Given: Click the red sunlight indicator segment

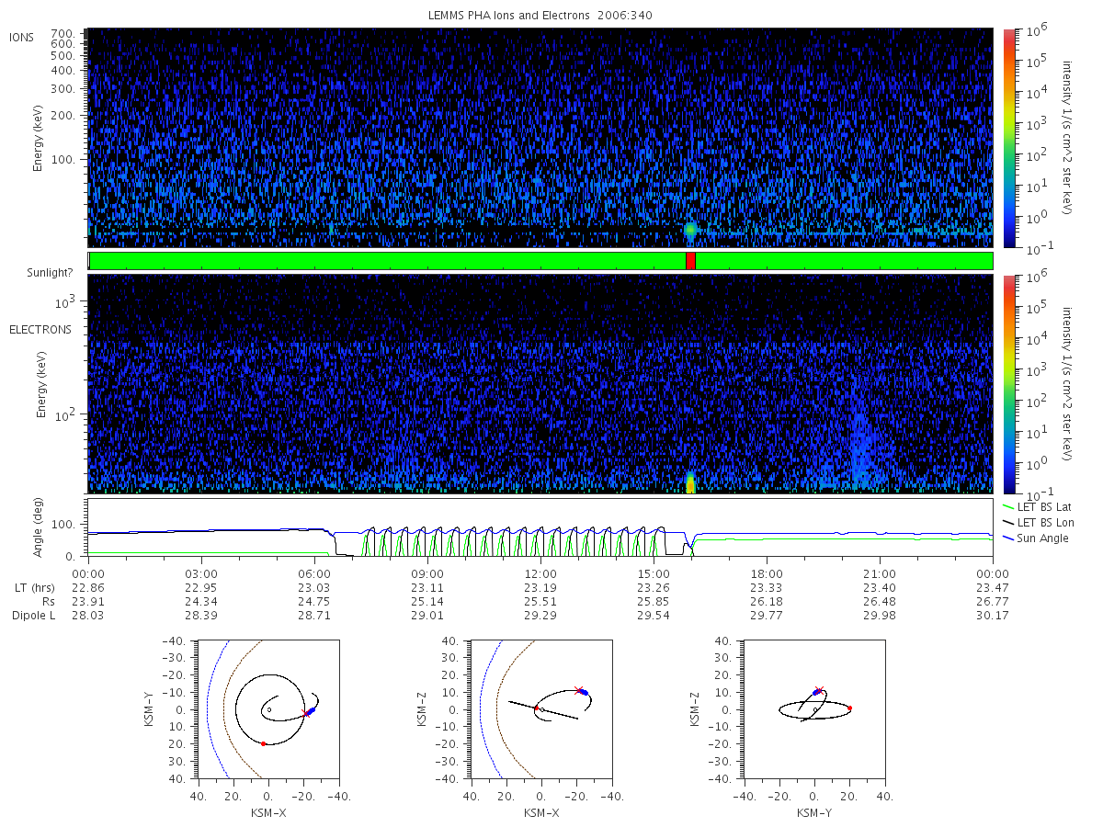Looking at the screenshot, I should (x=690, y=261).
